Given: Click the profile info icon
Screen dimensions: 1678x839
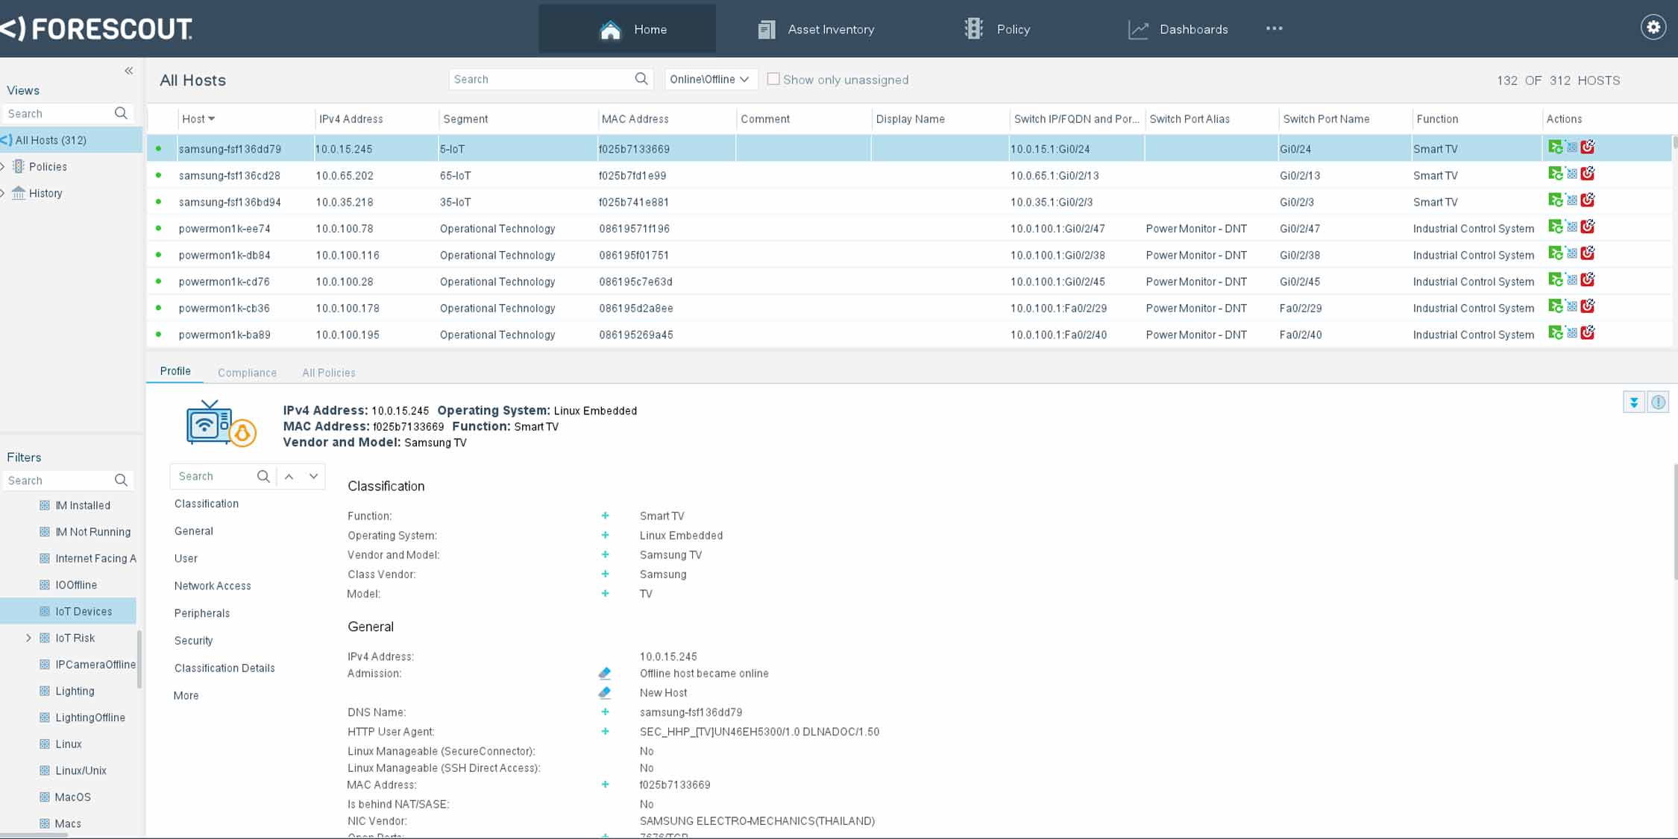Looking at the screenshot, I should [1658, 402].
